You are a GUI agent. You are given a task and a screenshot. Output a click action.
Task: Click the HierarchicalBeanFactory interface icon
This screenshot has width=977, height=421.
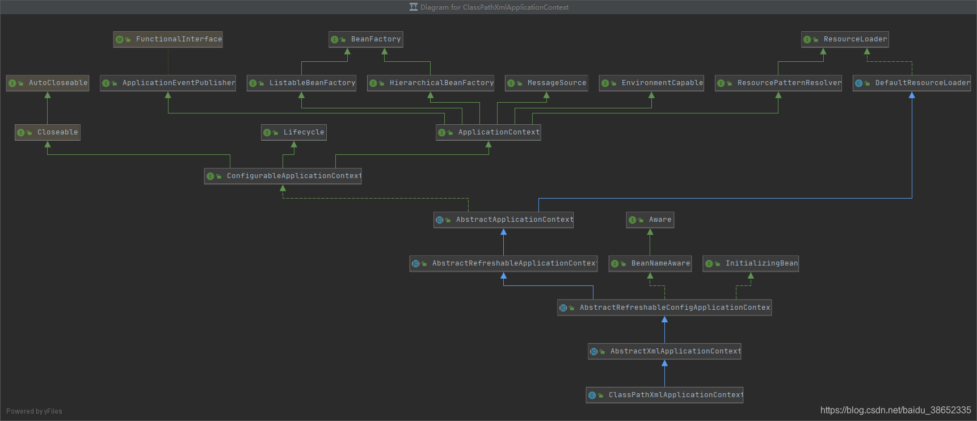pyautogui.click(x=373, y=83)
